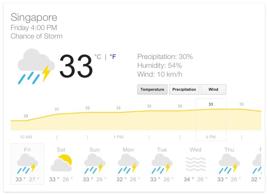
Task: Select Sunday's thunderstorm icon
Action: [x=95, y=164]
